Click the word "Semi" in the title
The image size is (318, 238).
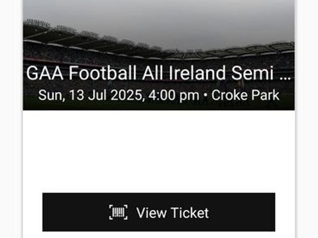pos(252,73)
